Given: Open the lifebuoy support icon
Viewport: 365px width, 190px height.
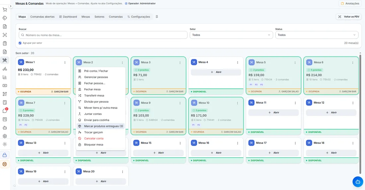Looking at the screenshot, I should [5, 164].
